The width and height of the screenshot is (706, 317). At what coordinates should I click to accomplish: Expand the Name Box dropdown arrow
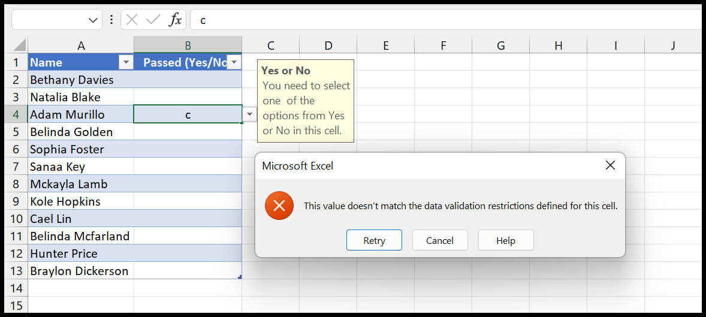[x=93, y=20]
